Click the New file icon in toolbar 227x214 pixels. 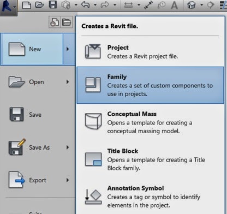tap(27, 5)
